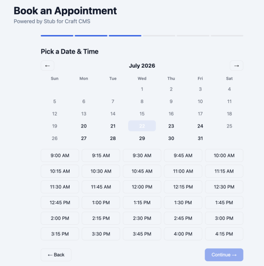Pick the 2:30 PM time slot

(x=142, y=218)
